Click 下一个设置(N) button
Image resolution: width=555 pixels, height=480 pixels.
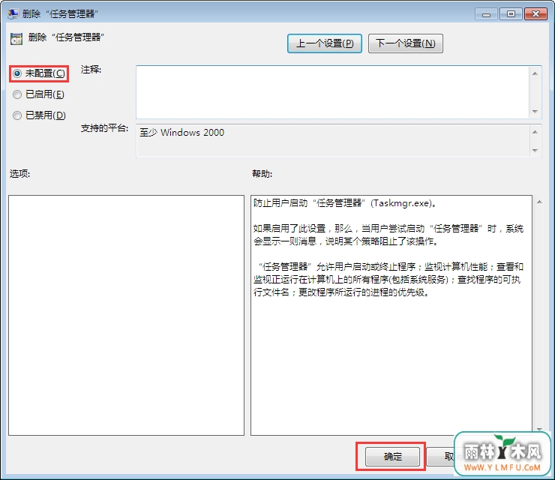tap(405, 43)
